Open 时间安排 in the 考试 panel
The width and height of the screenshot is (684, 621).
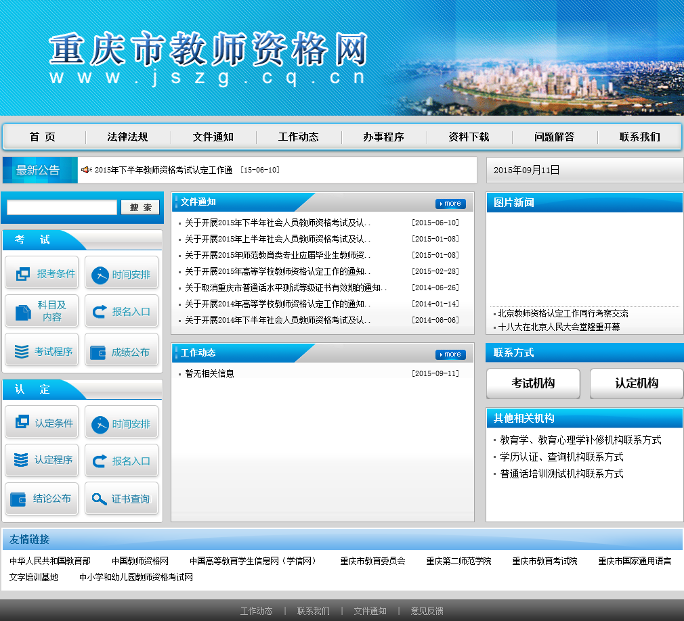121,274
